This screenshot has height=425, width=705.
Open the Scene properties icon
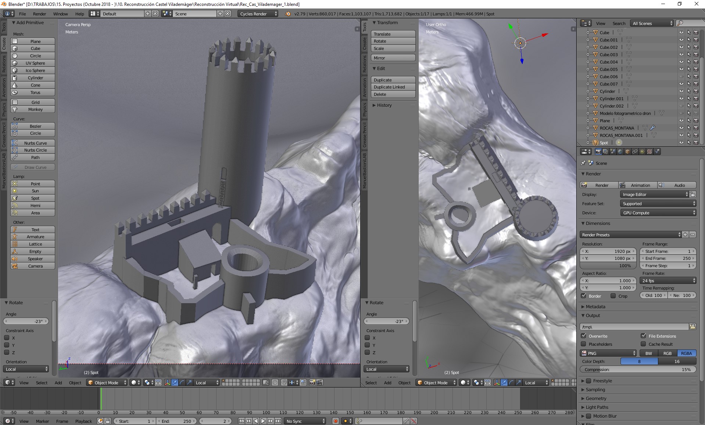click(x=613, y=152)
